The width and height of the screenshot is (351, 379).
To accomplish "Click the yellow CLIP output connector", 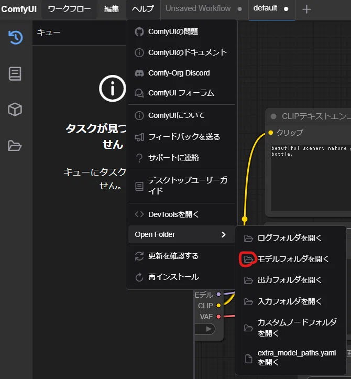I will coord(218,305).
